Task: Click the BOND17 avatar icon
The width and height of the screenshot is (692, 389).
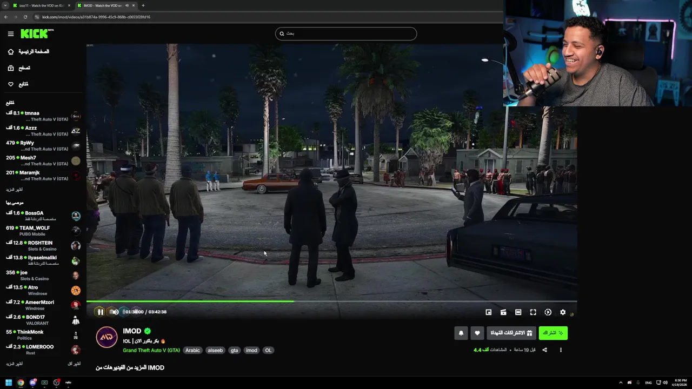Action: pyautogui.click(x=76, y=320)
